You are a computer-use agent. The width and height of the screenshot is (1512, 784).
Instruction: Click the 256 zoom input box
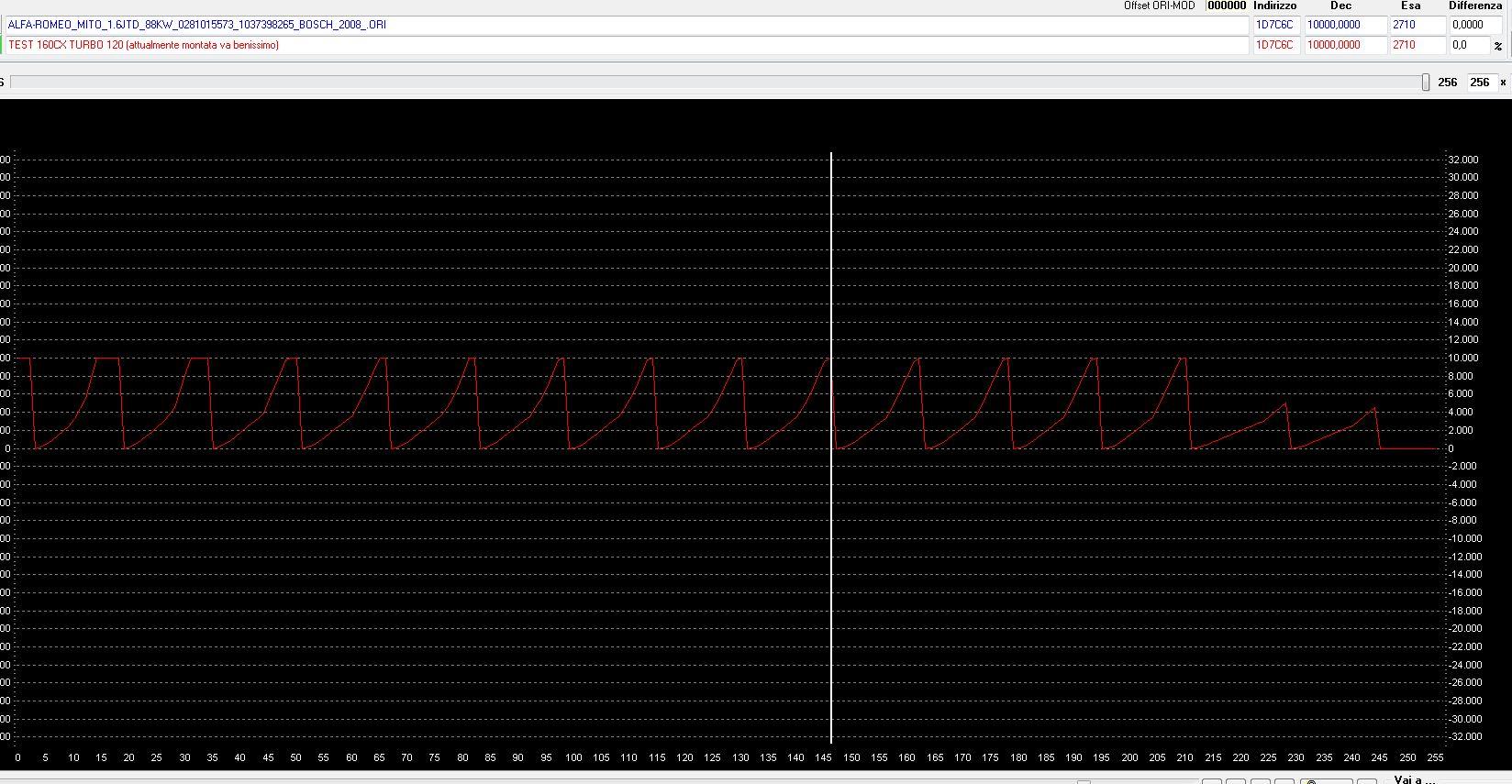pos(1479,83)
